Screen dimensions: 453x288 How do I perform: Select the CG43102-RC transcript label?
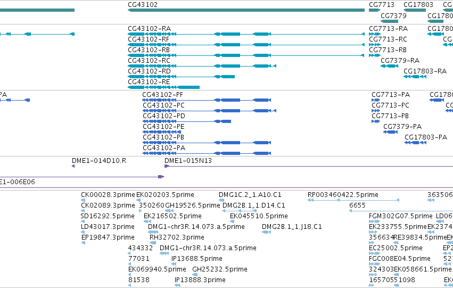coord(149,61)
